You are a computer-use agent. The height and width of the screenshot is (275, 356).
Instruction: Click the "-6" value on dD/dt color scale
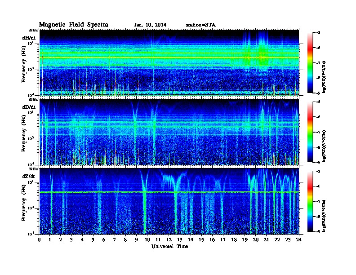[x=318, y=117]
